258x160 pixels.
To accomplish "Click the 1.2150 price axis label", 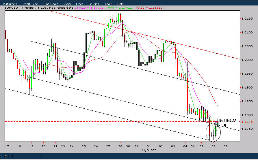I will [x=247, y=19].
